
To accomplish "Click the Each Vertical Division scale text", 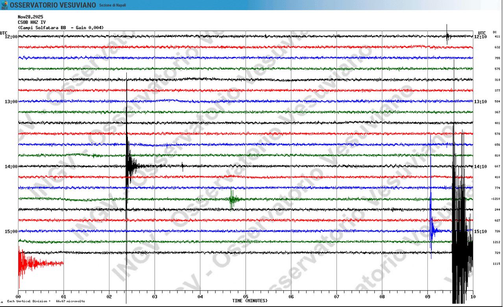I will point(46,301).
